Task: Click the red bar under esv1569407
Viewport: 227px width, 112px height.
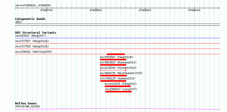Action: pos(118,92)
